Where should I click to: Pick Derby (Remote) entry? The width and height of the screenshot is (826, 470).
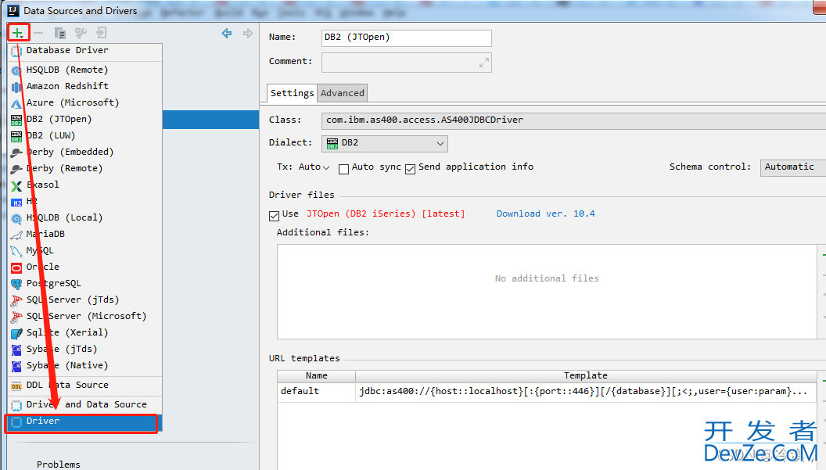pyautogui.click(x=85, y=168)
